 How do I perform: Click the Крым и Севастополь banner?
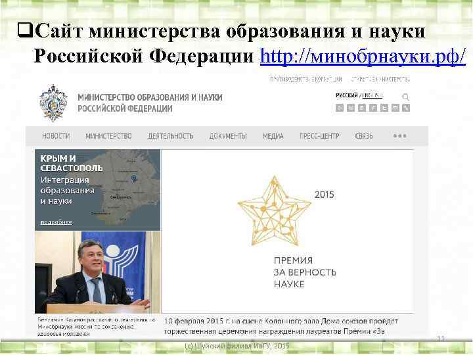coord(98,190)
